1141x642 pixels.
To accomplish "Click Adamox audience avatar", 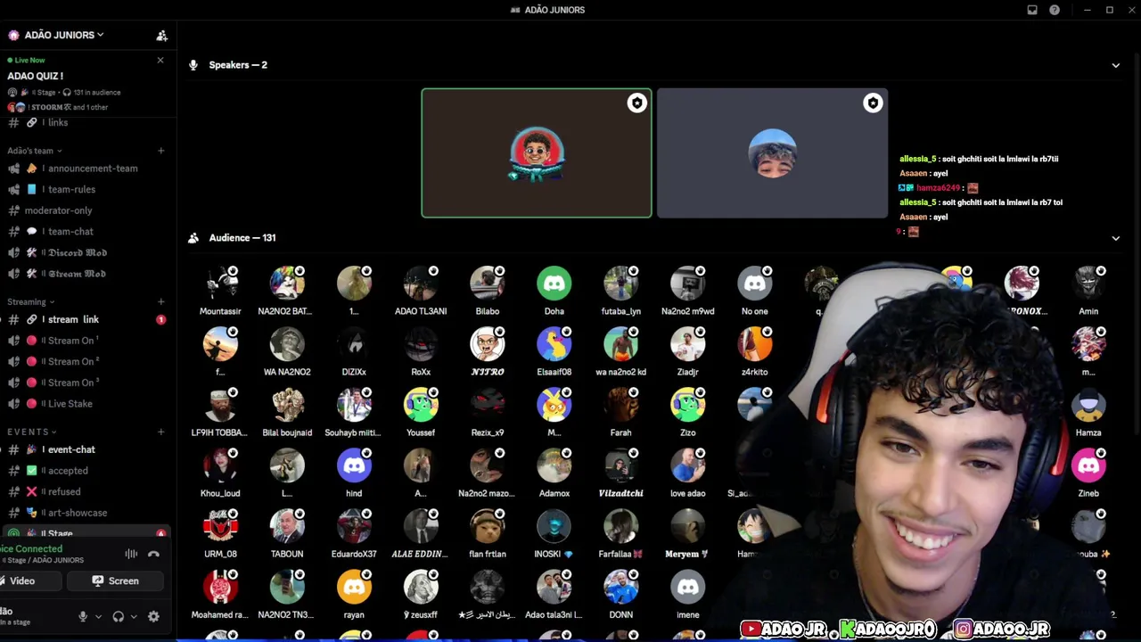I will [554, 465].
